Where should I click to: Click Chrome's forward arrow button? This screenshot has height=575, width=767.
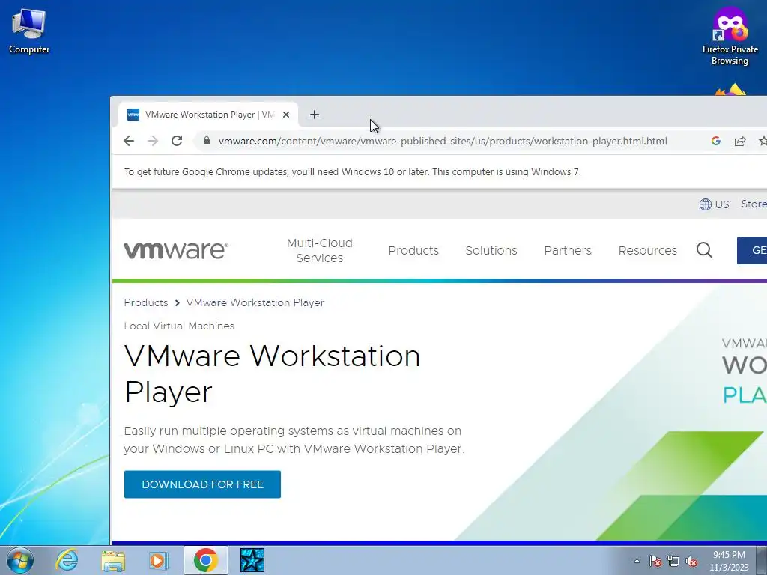tap(153, 141)
